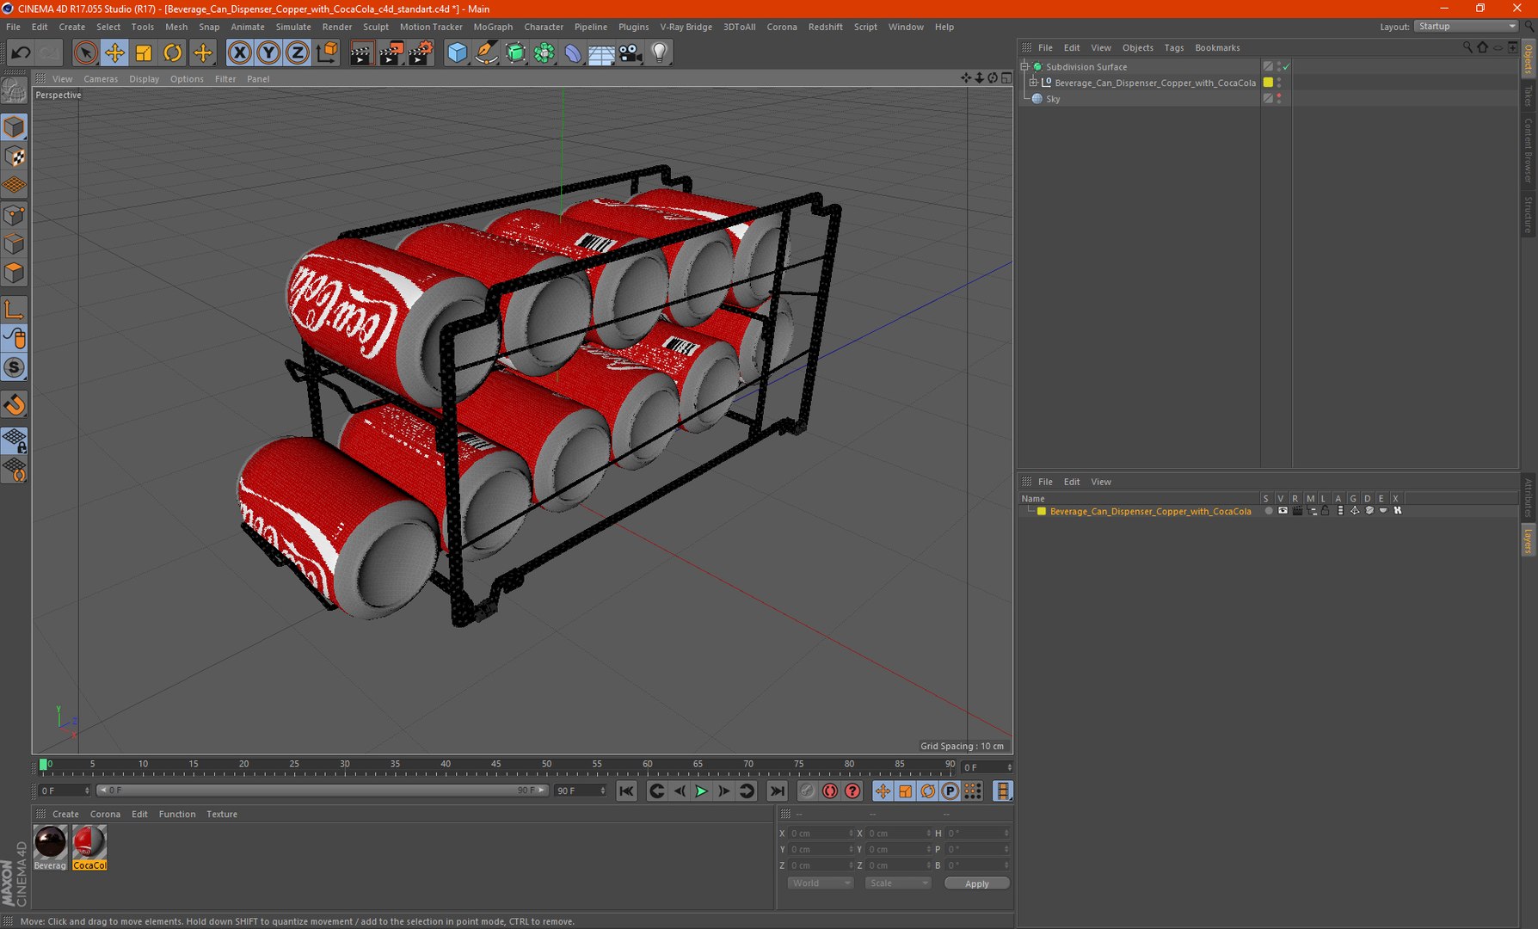Open the Redshift menu

pos(825,27)
